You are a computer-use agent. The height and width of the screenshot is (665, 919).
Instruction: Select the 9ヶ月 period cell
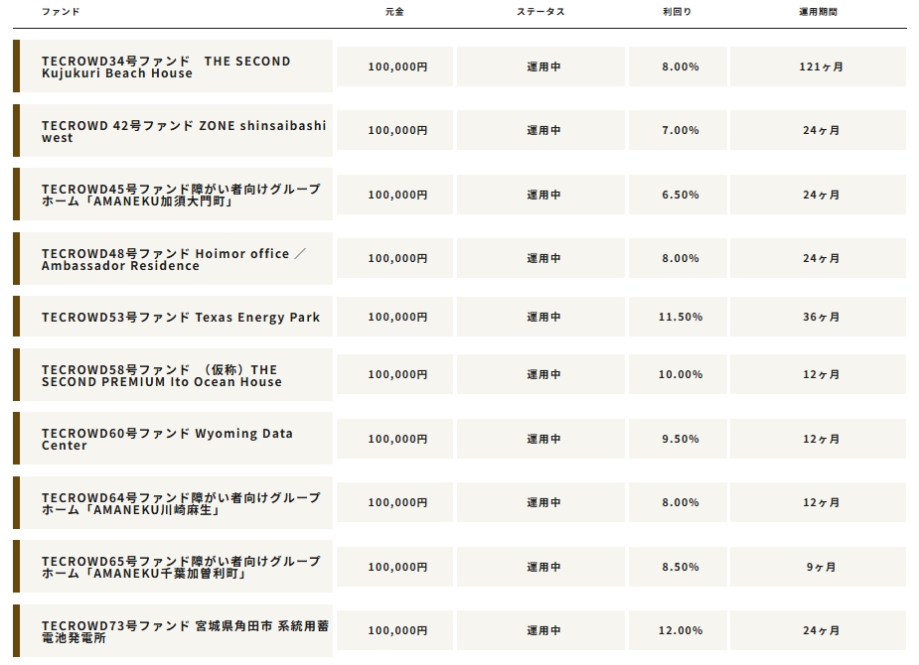(819, 567)
